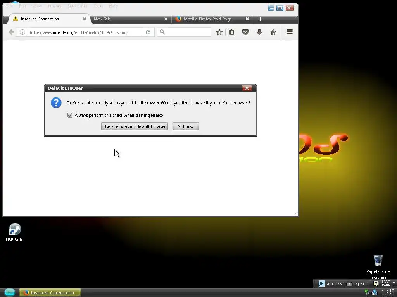
Task: Open the Edit menu
Action: [22, 6]
